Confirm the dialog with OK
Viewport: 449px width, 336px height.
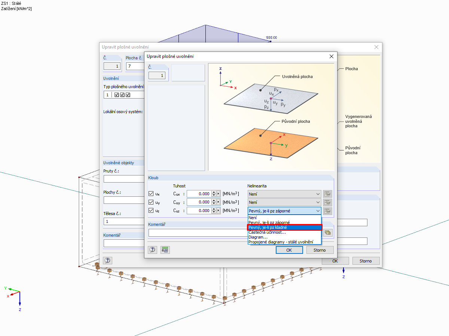tap(289, 250)
